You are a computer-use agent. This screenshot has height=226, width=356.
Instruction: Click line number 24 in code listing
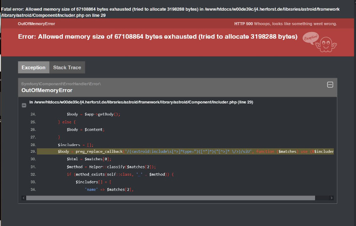tap(33, 115)
